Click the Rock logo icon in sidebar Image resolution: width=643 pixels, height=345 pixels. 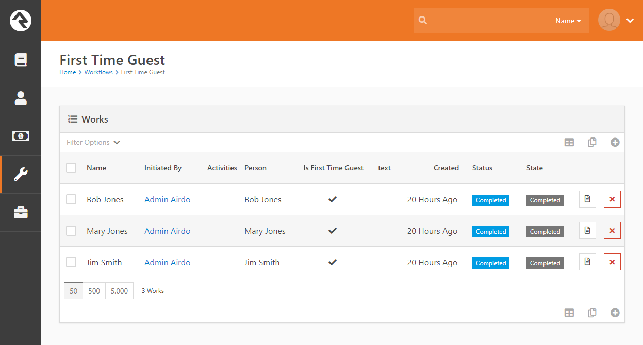click(x=21, y=21)
